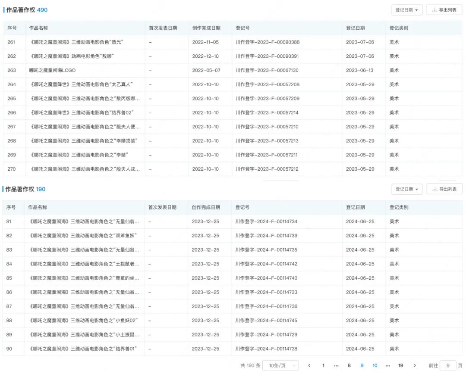Click 导出列表 in the 190 section
The width and height of the screenshot is (466, 374).
(444, 189)
